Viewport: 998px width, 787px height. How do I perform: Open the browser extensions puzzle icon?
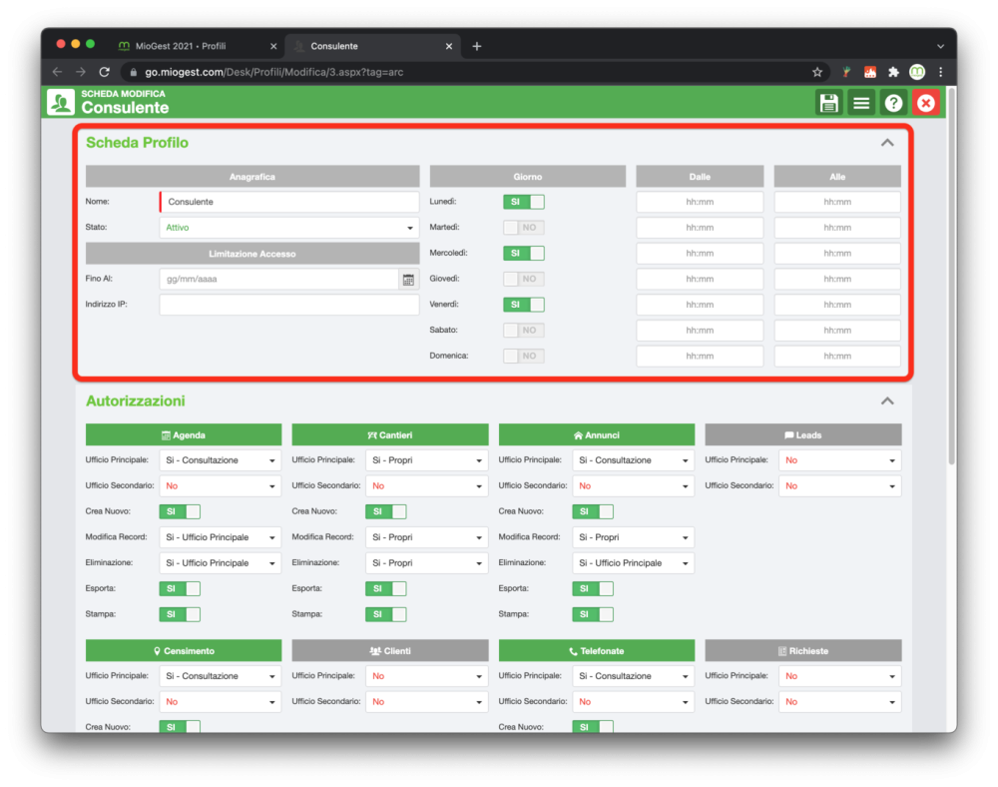(x=893, y=72)
